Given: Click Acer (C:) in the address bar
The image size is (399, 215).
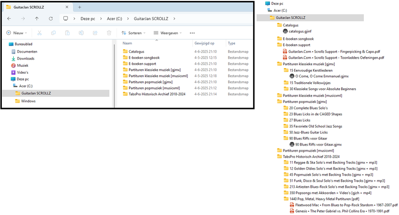Looking at the screenshot, I should (115, 19).
